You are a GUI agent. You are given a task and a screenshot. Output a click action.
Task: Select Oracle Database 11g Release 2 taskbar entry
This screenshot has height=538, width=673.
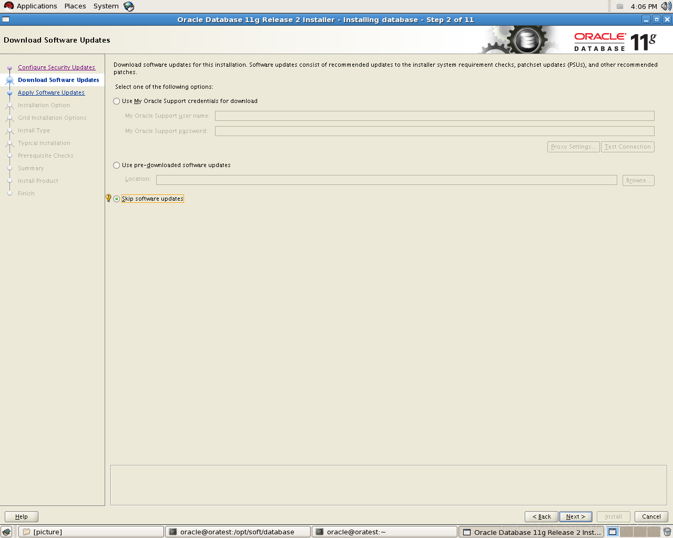coord(532,532)
